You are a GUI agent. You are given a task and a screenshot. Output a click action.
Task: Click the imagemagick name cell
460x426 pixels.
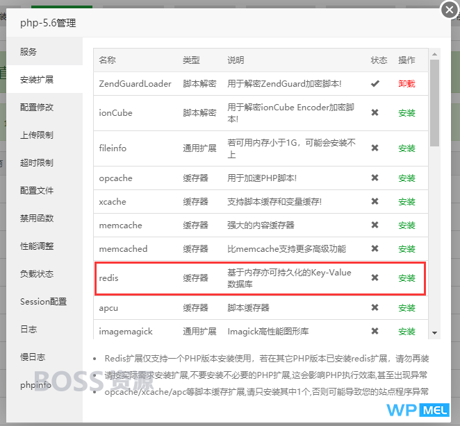pos(126,332)
